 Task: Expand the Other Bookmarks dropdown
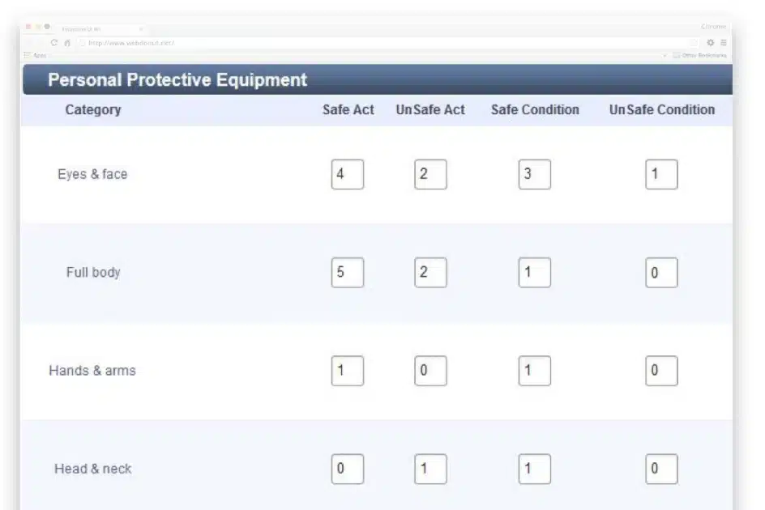(702, 55)
